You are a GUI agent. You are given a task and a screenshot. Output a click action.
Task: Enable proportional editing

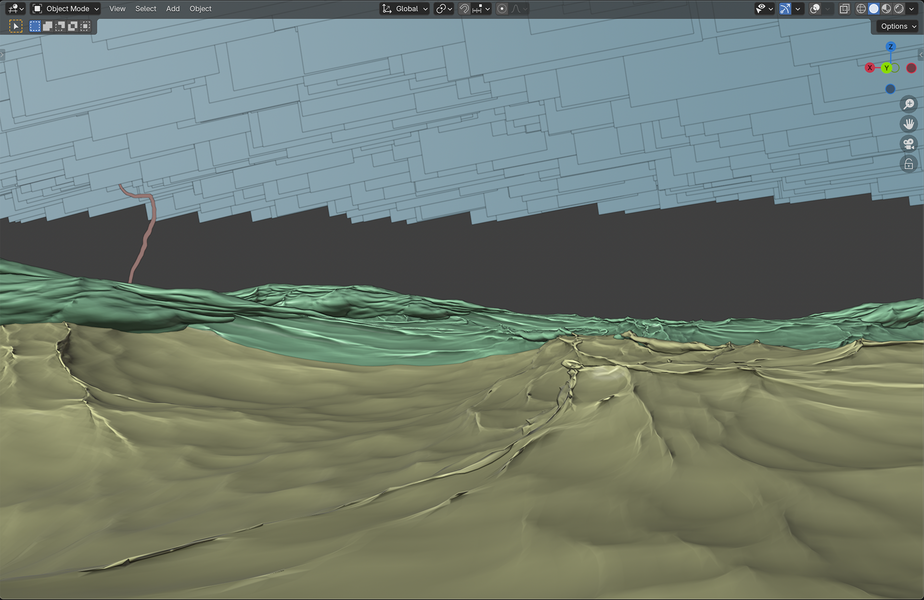502,9
